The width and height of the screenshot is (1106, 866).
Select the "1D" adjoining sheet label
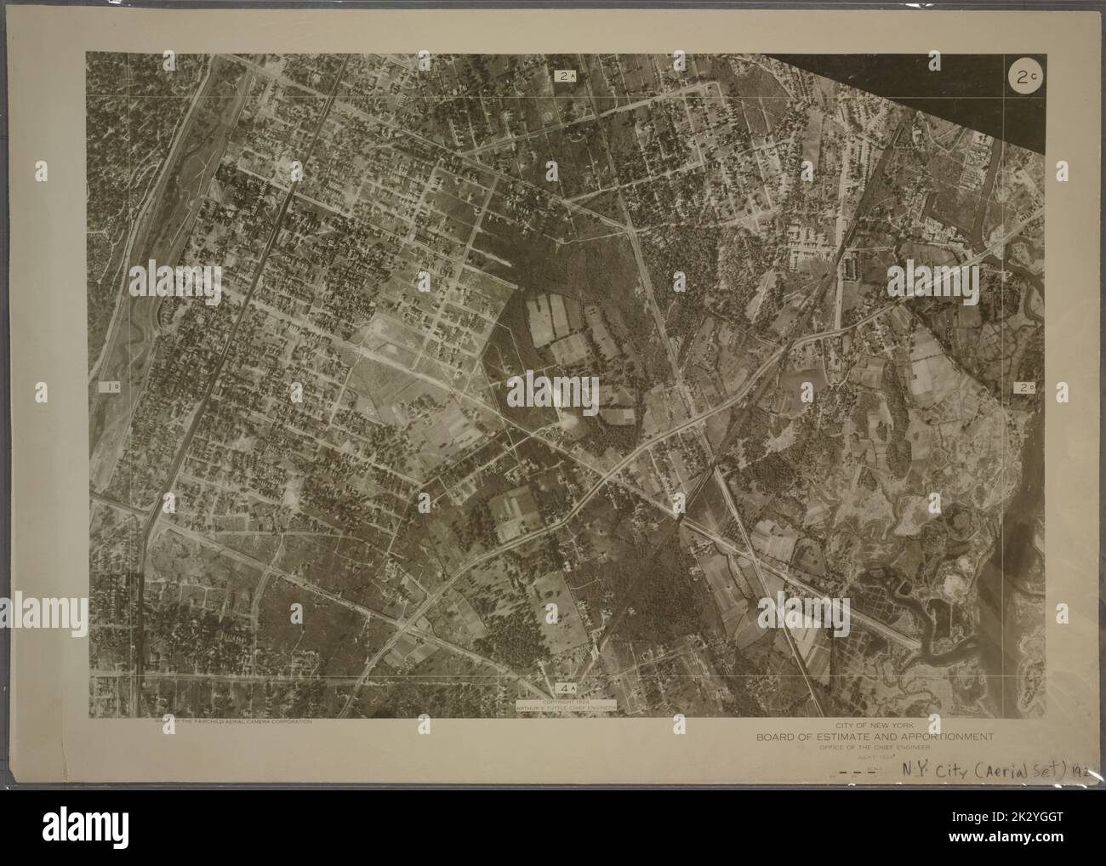111,388
